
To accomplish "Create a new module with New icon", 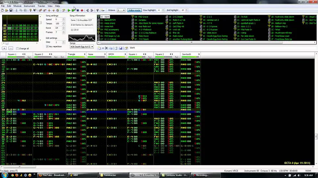I will tap(2, 10).
